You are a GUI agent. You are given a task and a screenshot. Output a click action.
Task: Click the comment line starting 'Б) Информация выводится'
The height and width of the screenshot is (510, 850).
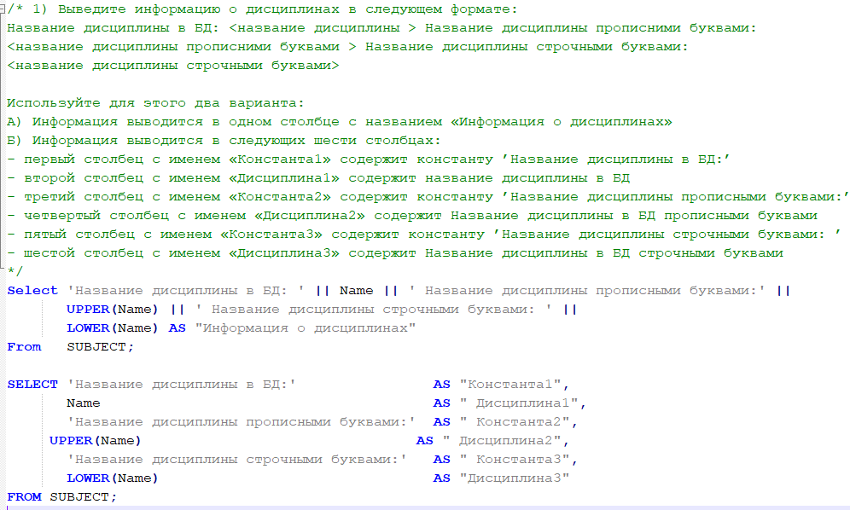[x=224, y=141]
